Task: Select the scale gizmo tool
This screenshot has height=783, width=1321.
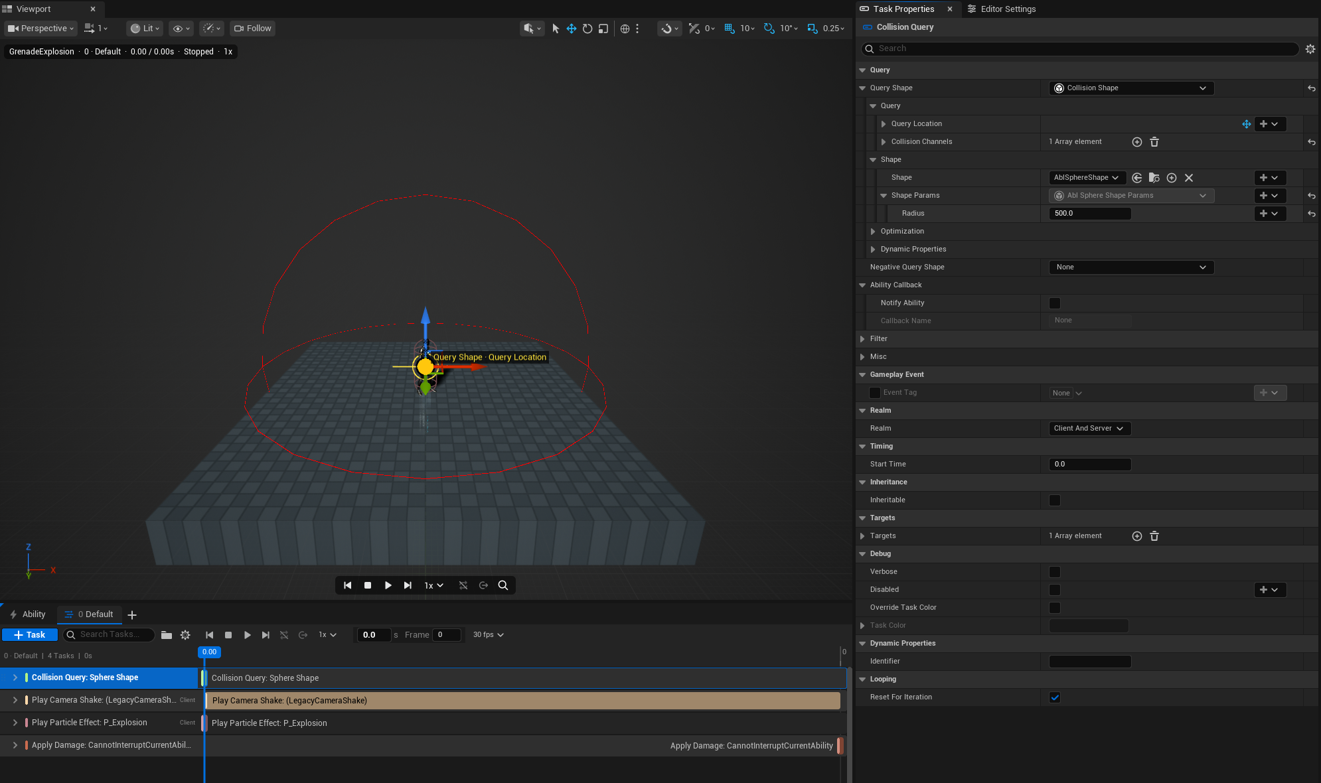Action: point(603,29)
